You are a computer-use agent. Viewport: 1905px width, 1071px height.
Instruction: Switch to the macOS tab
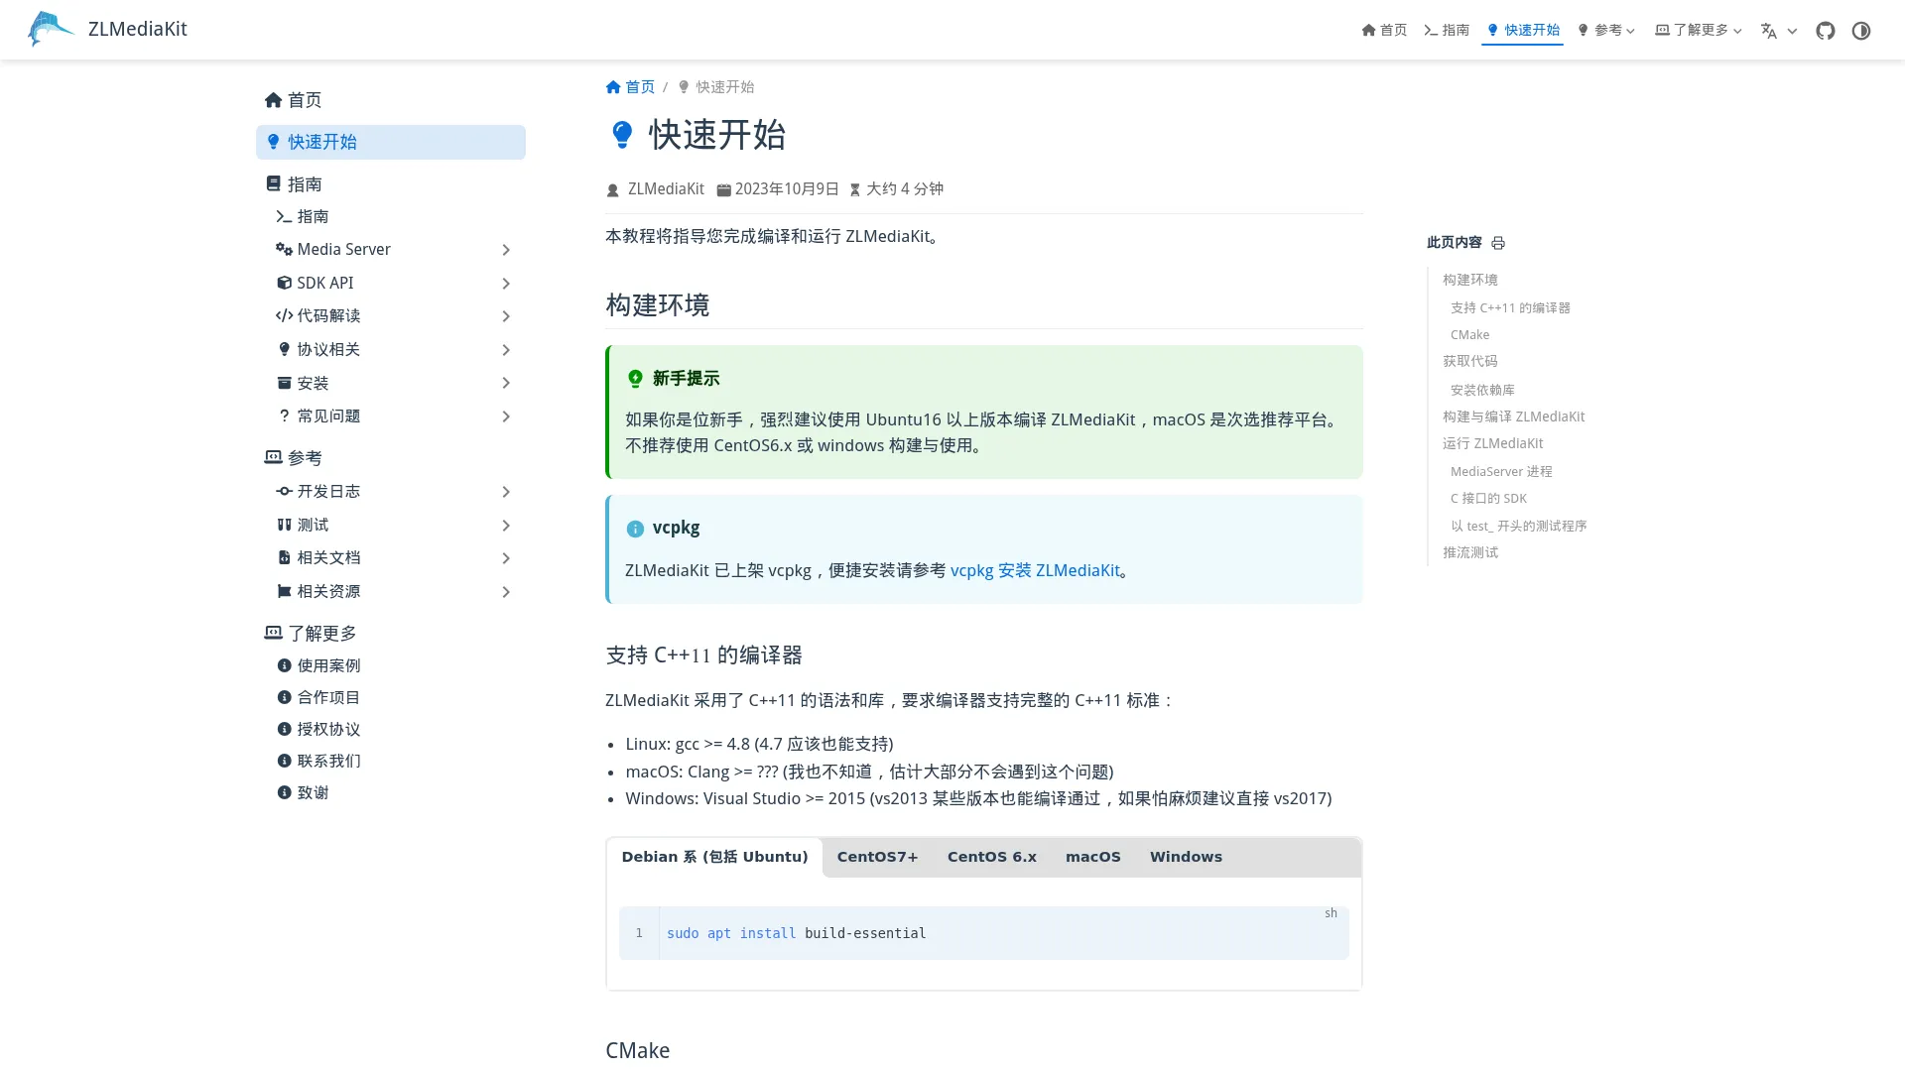tap(1092, 857)
